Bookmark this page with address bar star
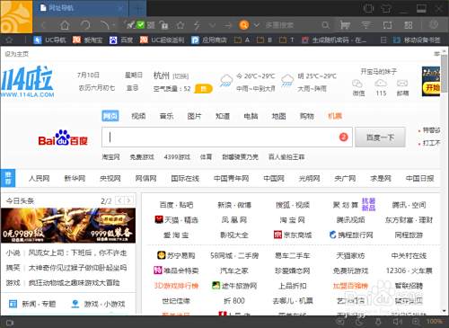 pos(180,25)
